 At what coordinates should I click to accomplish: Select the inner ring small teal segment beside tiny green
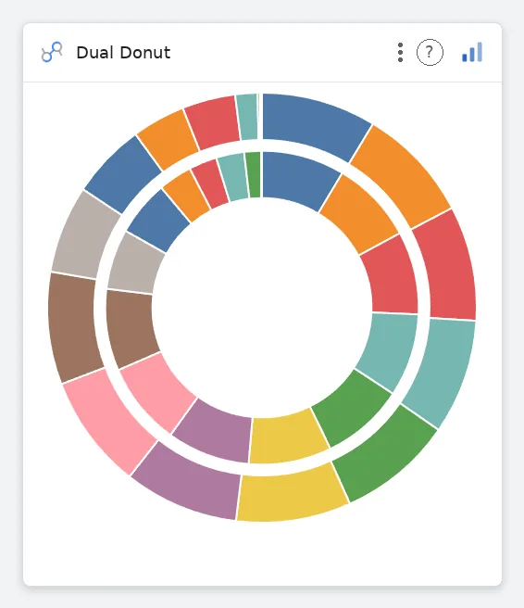[x=233, y=177]
